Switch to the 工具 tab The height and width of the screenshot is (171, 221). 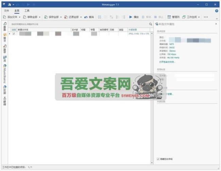(27, 11)
